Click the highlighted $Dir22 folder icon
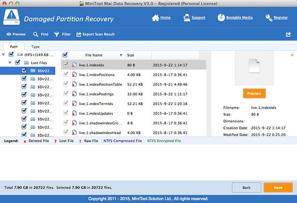Screen dimensions: 297x203 [x=33, y=71]
